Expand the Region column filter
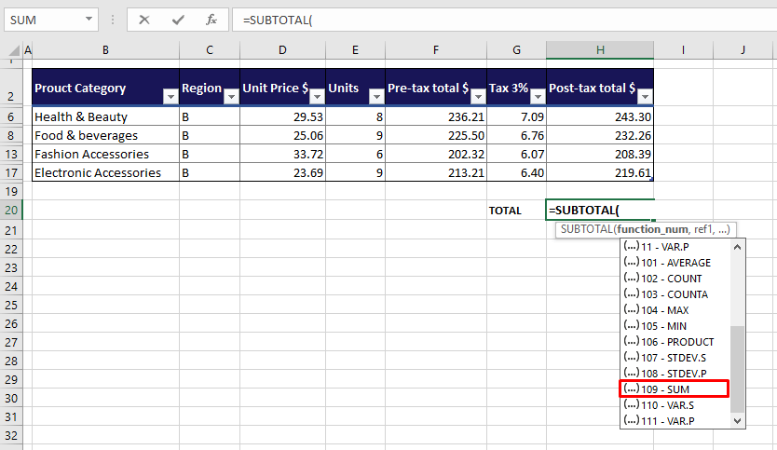This screenshot has width=777, height=450. (x=230, y=96)
